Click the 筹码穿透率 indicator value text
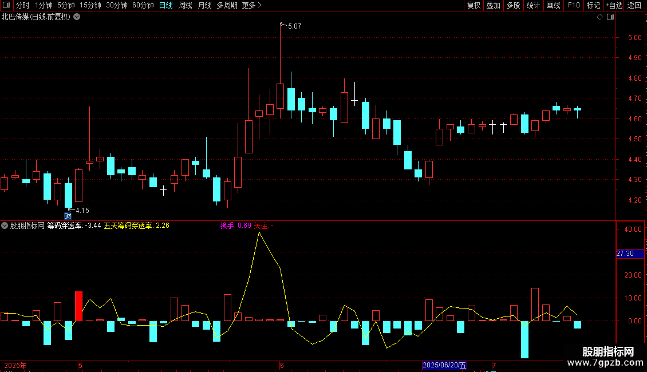 (x=74, y=225)
